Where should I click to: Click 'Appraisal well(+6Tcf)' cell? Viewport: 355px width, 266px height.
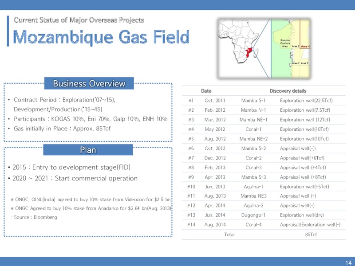coord(302,158)
